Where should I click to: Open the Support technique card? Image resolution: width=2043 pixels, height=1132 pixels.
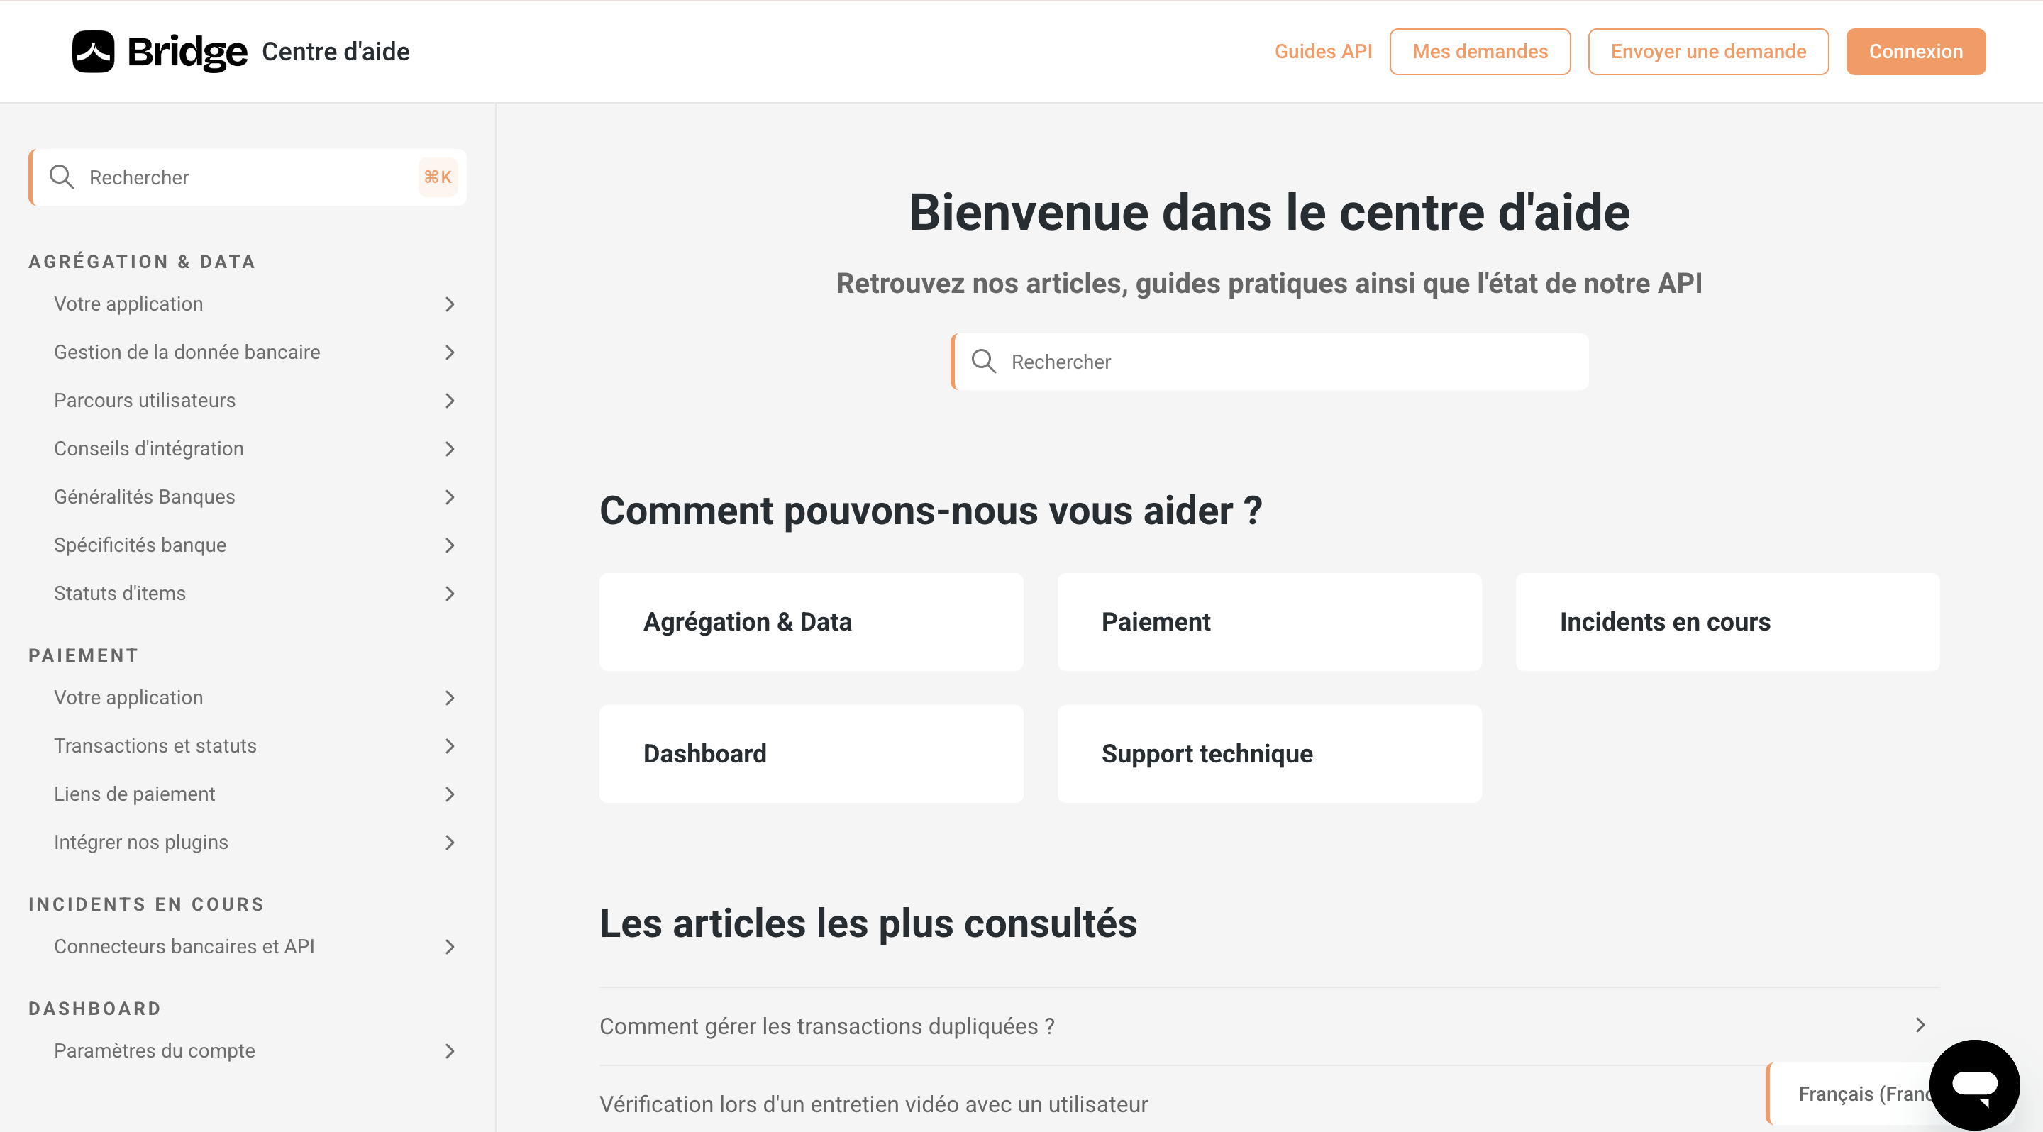pos(1269,754)
